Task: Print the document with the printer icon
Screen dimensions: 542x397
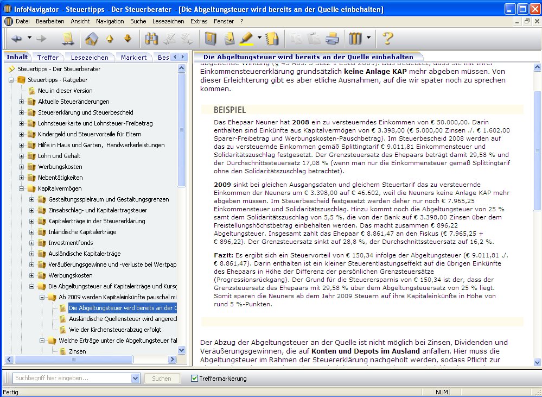Action: [332, 39]
